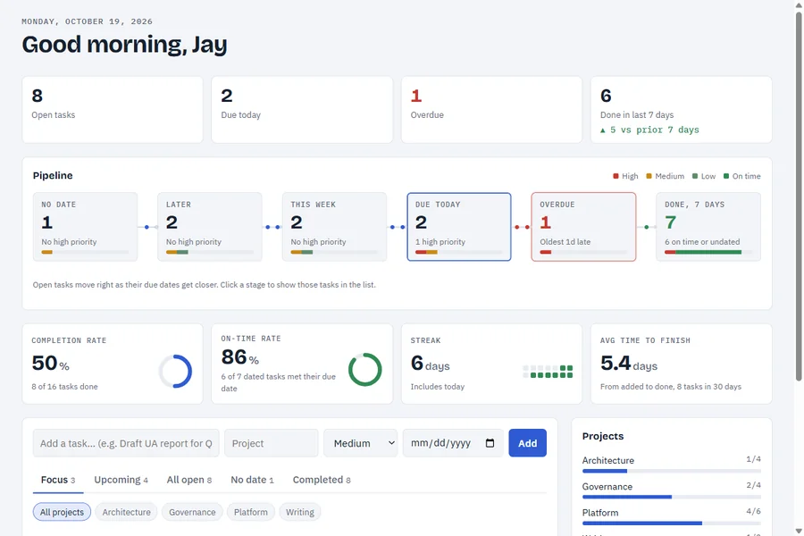Screen dimensions: 804x536
Task: Filter by the Writing chip
Action: 300,512
